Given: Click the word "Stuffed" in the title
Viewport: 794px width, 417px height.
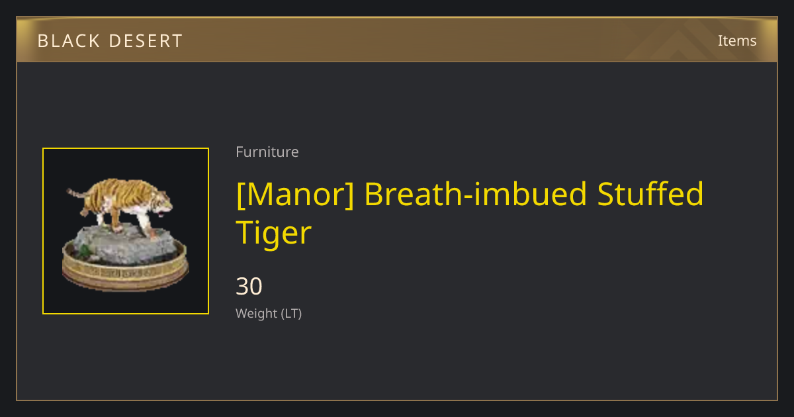Looking at the screenshot, I should tap(650, 195).
